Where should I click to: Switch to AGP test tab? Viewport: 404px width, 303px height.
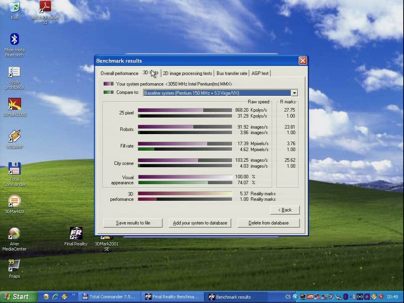pyautogui.click(x=260, y=73)
